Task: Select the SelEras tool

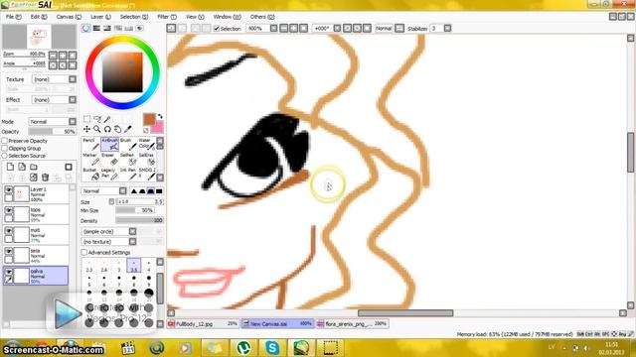Action: point(146,159)
